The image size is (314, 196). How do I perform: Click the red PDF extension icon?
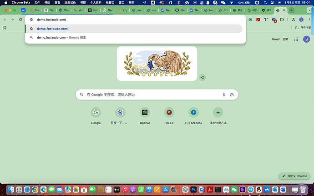(x=258, y=20)
